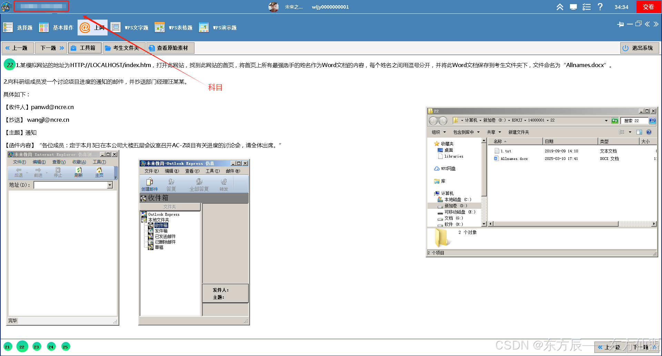Screen dimensions: 662x356
Task: Open 考生文件夹 folder
Action: coord(124,48)
